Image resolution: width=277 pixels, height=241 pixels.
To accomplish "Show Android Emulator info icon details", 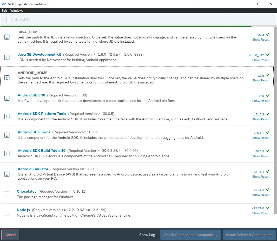I will (7, 174).
